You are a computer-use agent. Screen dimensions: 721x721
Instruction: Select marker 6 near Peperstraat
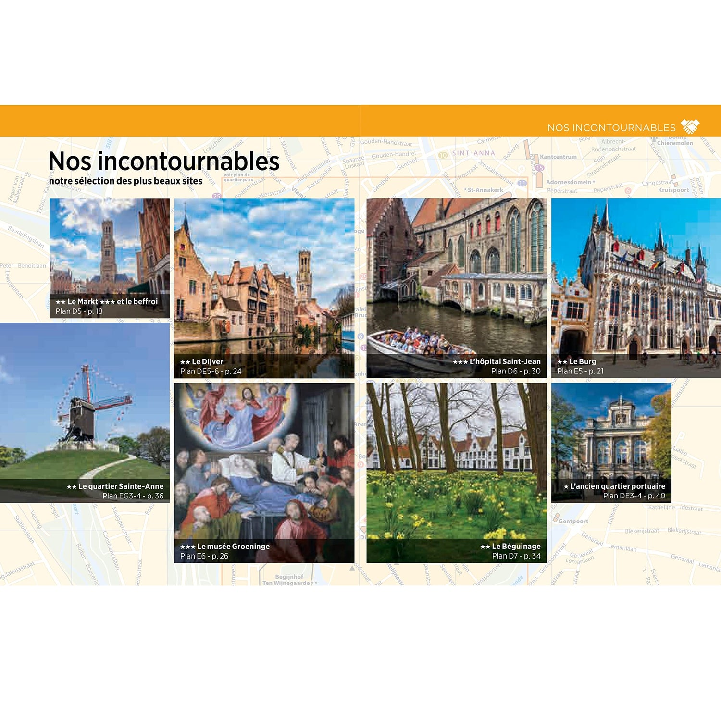(628, 191)
